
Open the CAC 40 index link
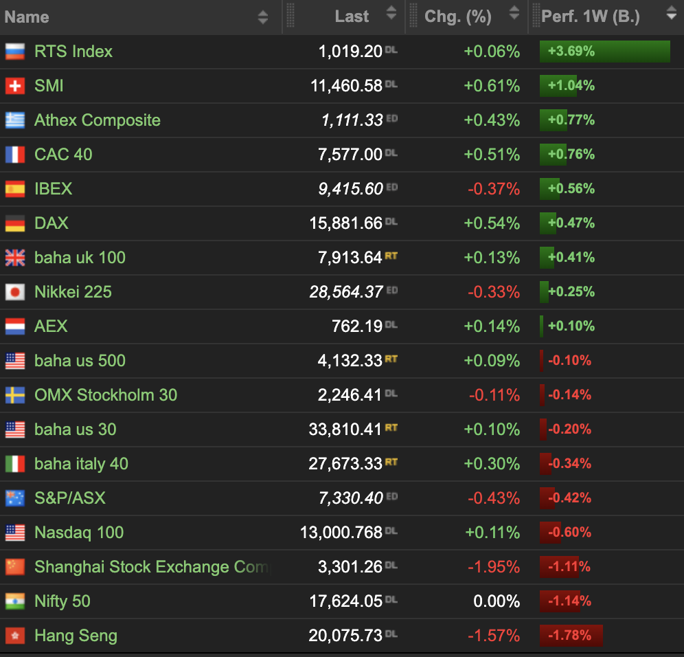point(63,155)
